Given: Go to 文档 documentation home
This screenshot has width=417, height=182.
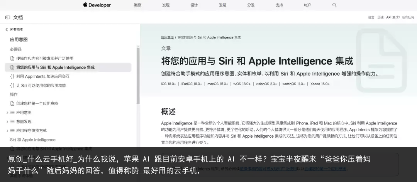Looking at the screenshot, I should (x=18, y=17).
